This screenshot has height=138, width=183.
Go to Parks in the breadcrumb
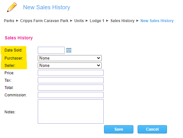point(9,21)
